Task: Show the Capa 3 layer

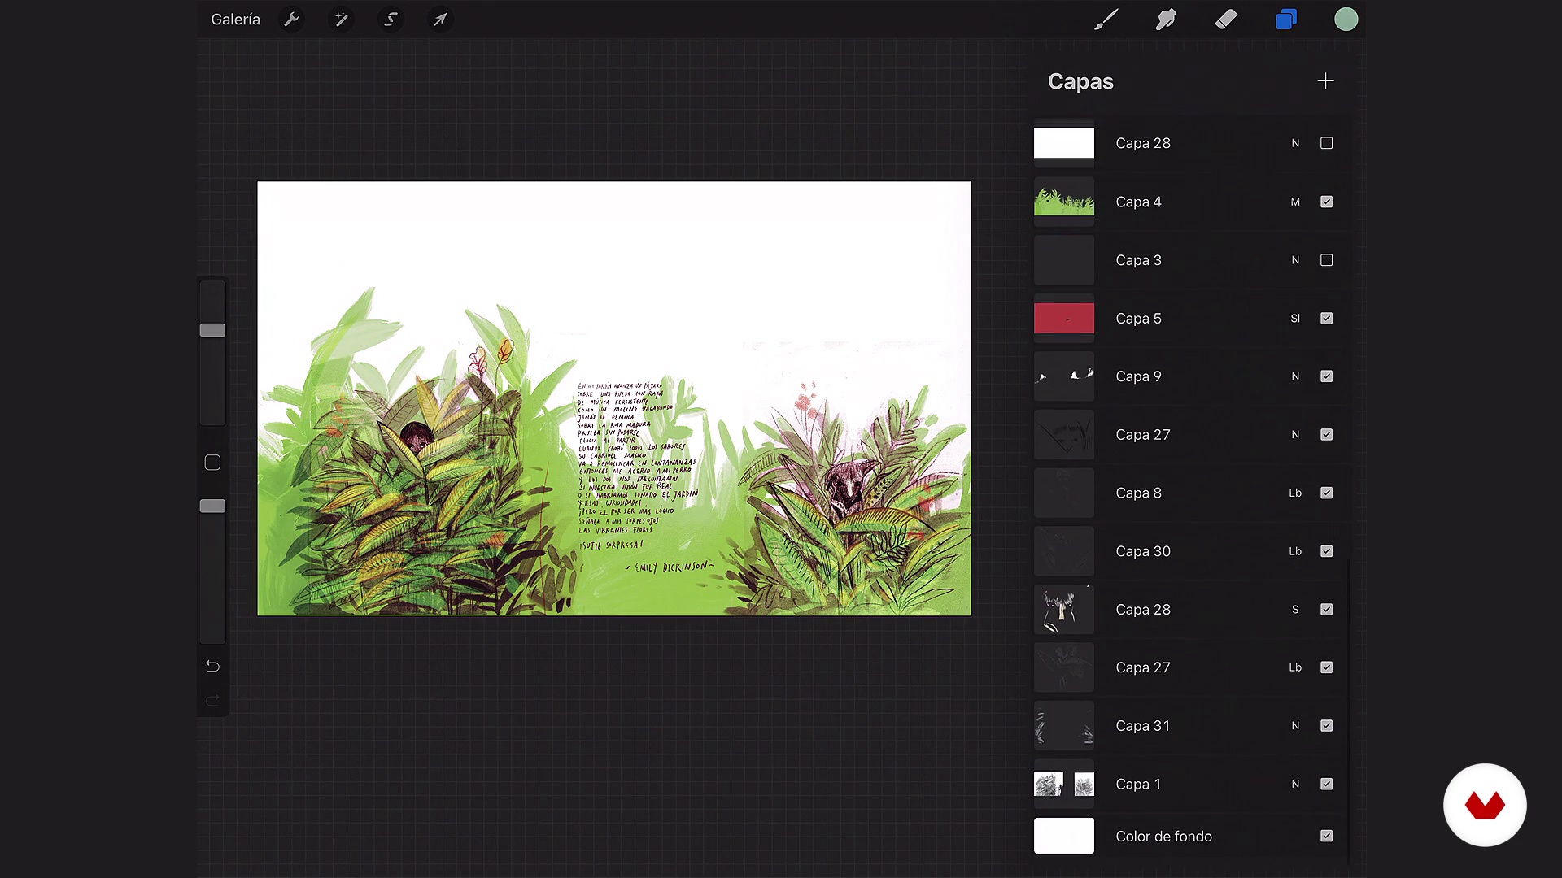Action: tap(1326, 260)
